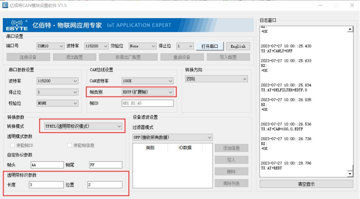Click the 清空显示 button below the log
The height and width of the screenshot is (199, 360).
pyautogui.click(x=306, y=184)
